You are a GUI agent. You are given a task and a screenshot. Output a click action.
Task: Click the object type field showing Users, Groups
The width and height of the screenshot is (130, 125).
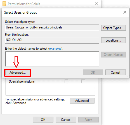click(52, 28)
